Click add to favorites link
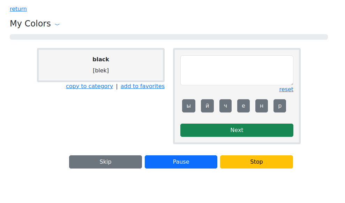The height and width of the screenshot is (203, 345). pyautogui.click(x=143, y=86)
